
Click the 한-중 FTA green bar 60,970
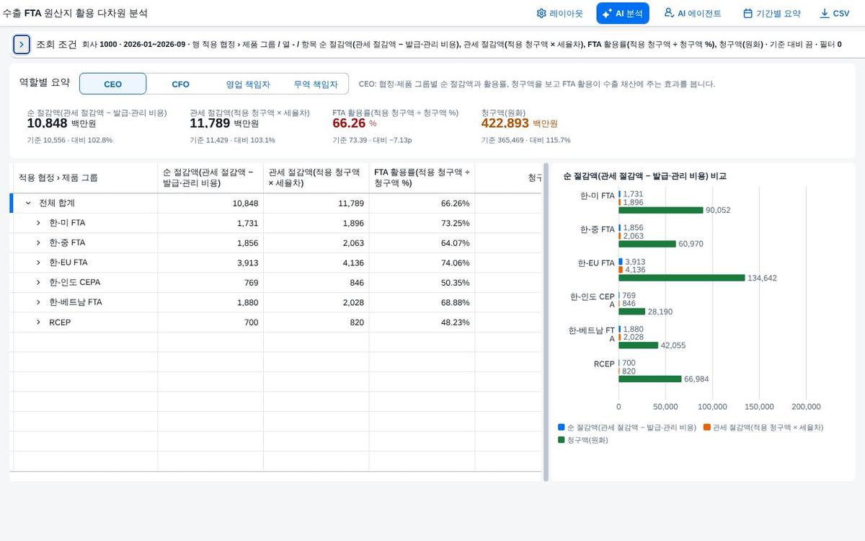tap(647, 244)
